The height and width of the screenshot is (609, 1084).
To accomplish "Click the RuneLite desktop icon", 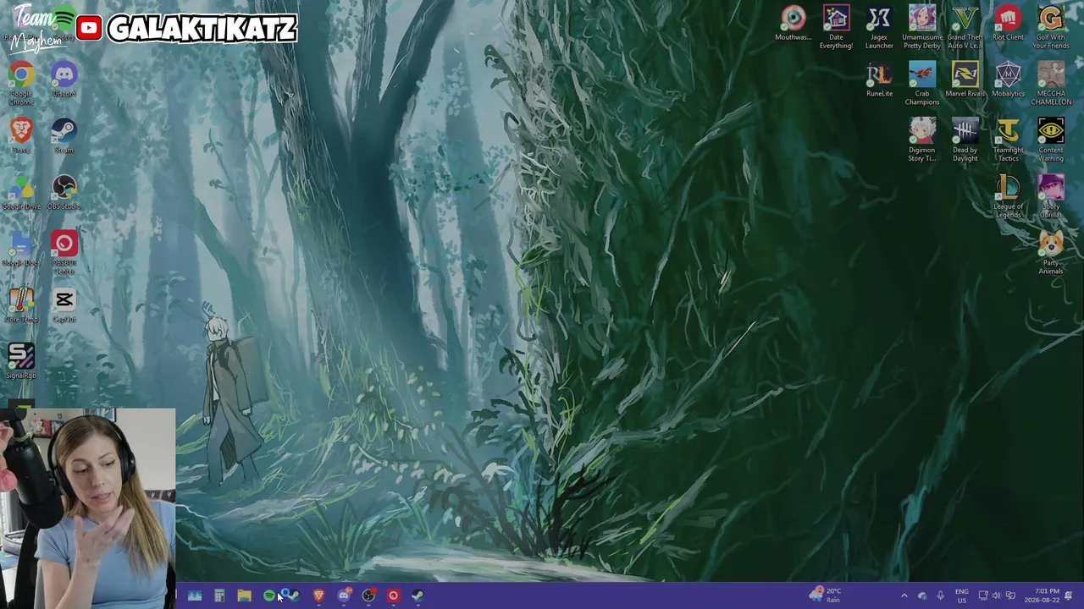I will pos(879,80).
